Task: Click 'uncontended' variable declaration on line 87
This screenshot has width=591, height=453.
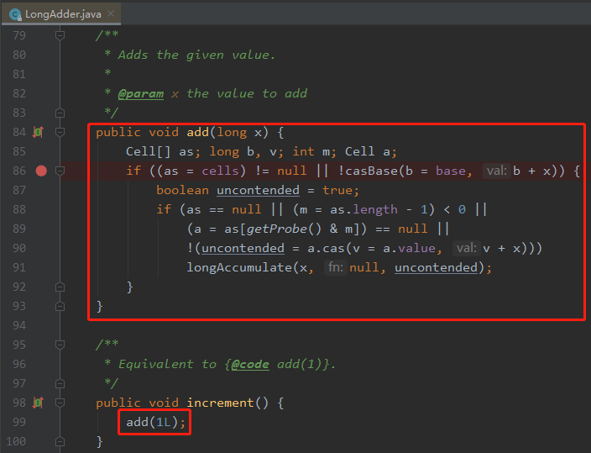Action: coord(258,190)
